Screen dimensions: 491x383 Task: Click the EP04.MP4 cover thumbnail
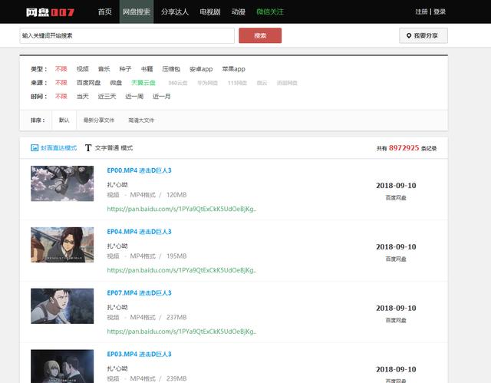point(62,245)
